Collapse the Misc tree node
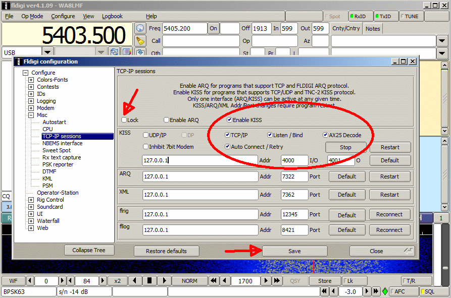This screenshot has width=451, height=298. pos(31,115)
